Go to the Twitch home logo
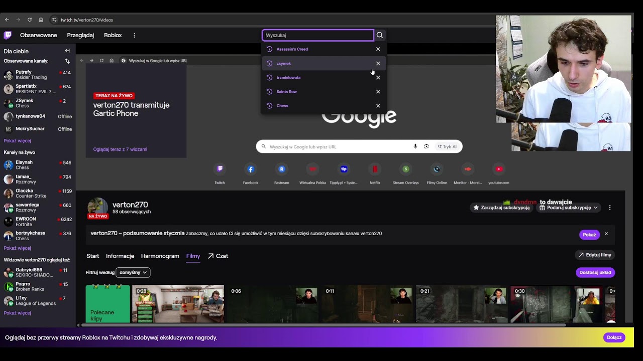This screenshot has width=643, height=361. click(8, 35)
